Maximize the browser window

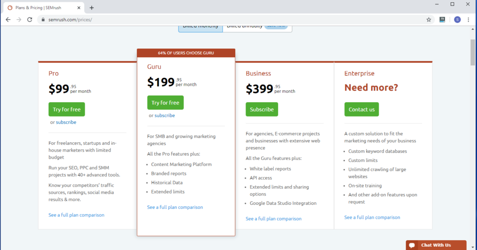coord(452,4)
